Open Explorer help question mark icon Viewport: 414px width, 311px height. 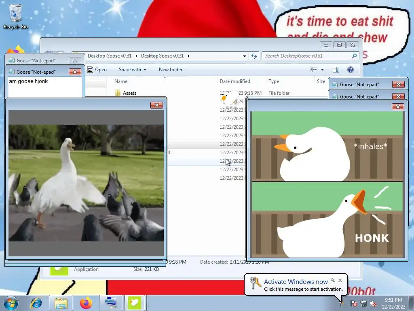point(351,70)
